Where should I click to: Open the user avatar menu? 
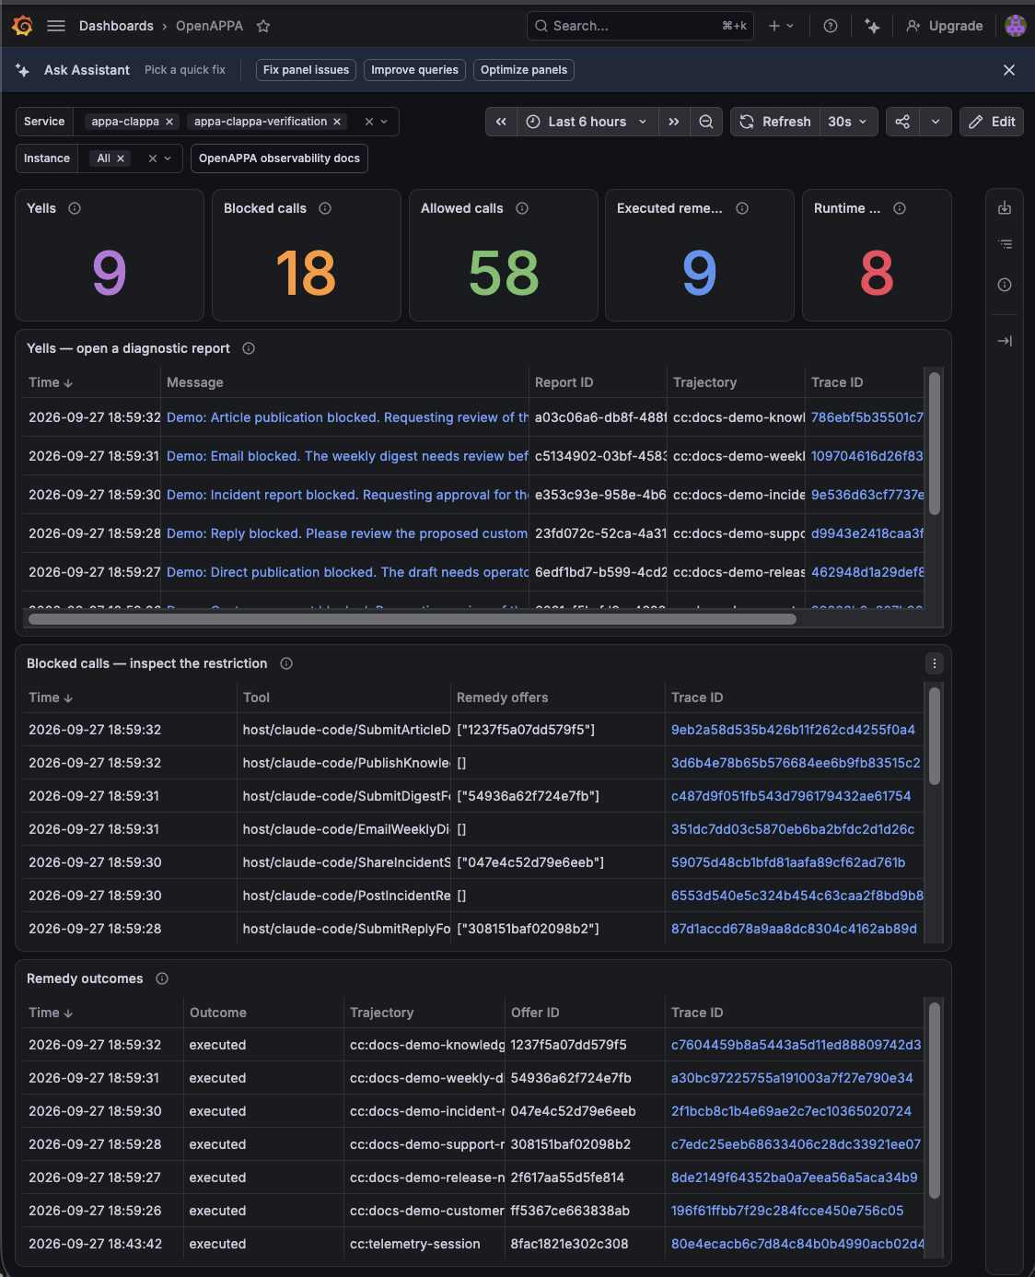pyautogui.click(x=1015, y=26)
